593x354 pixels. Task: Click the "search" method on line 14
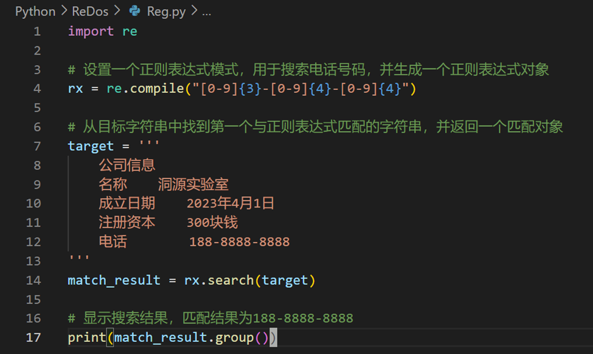click(x=227, y=280)
